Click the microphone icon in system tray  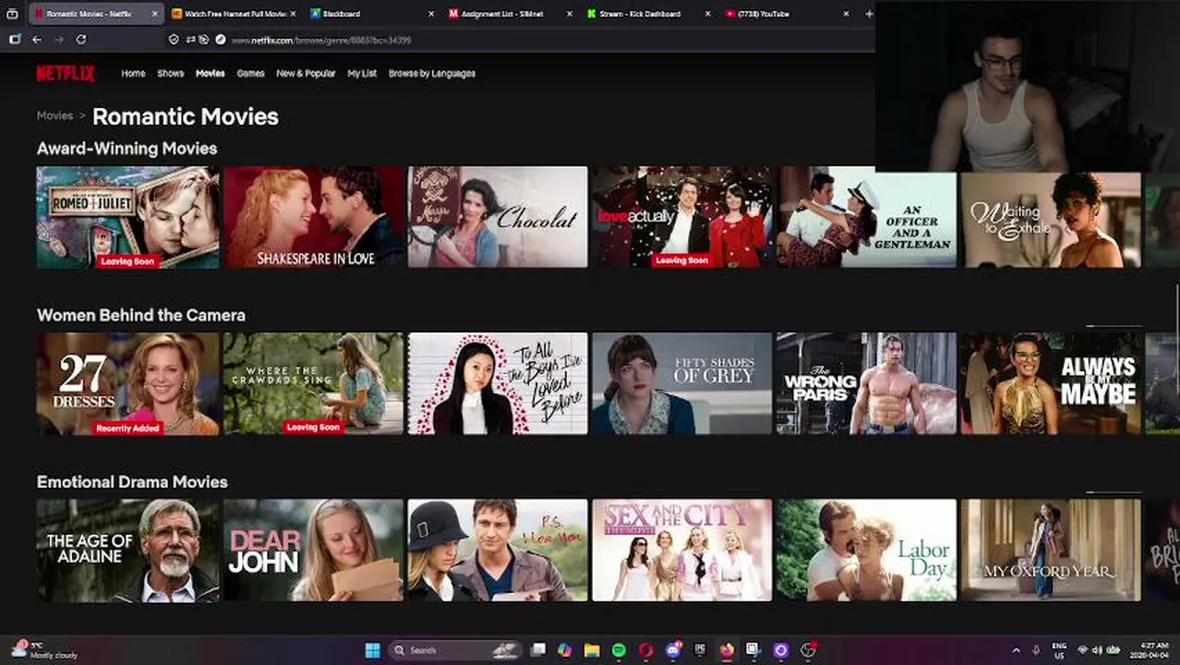point(1036,650)
